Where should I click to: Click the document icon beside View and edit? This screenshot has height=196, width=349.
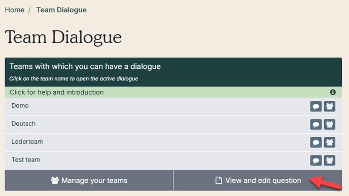click(219, 180)
